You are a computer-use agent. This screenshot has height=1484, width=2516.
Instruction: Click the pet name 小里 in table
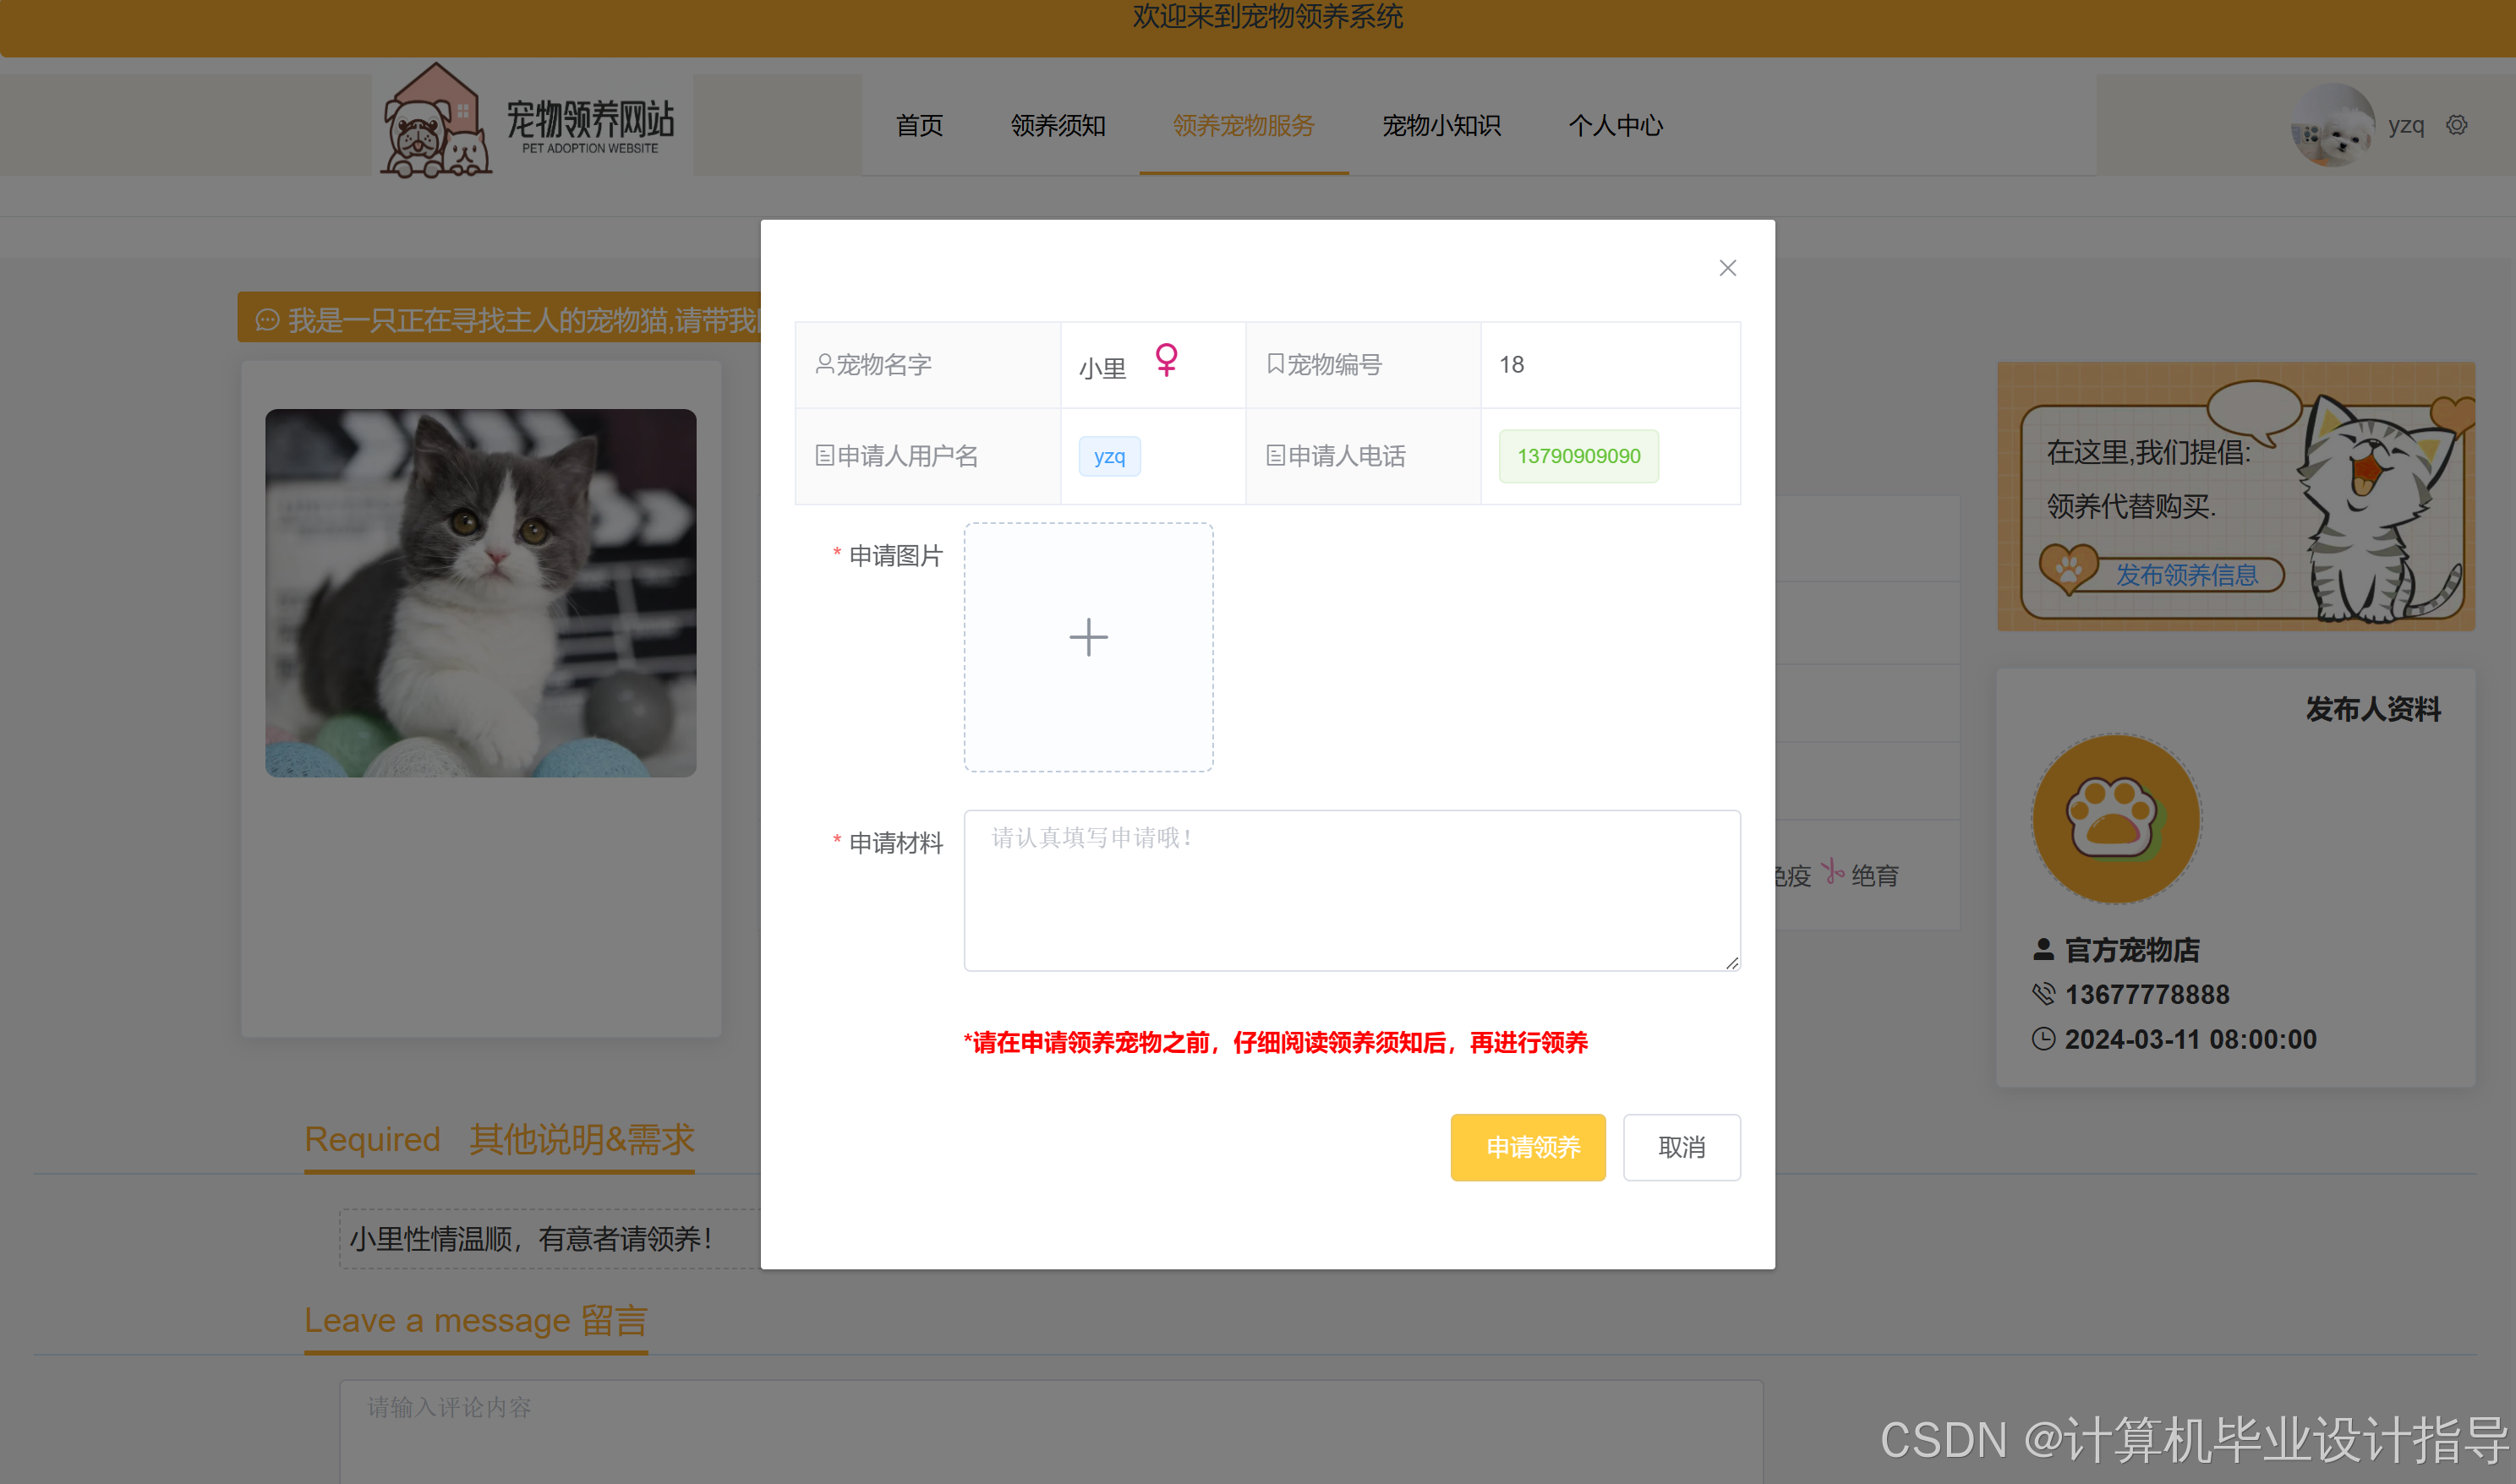click(x=1102, y=368)
